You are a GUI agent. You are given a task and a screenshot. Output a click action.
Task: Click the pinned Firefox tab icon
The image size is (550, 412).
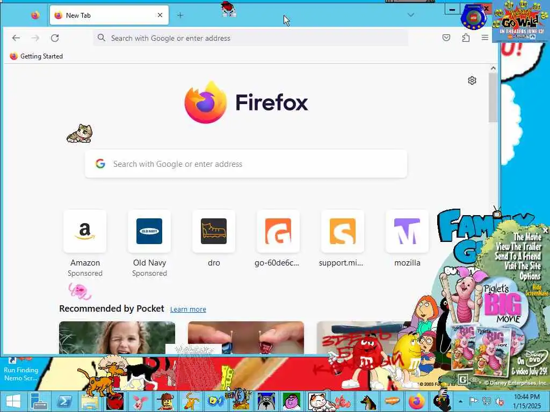35,16
